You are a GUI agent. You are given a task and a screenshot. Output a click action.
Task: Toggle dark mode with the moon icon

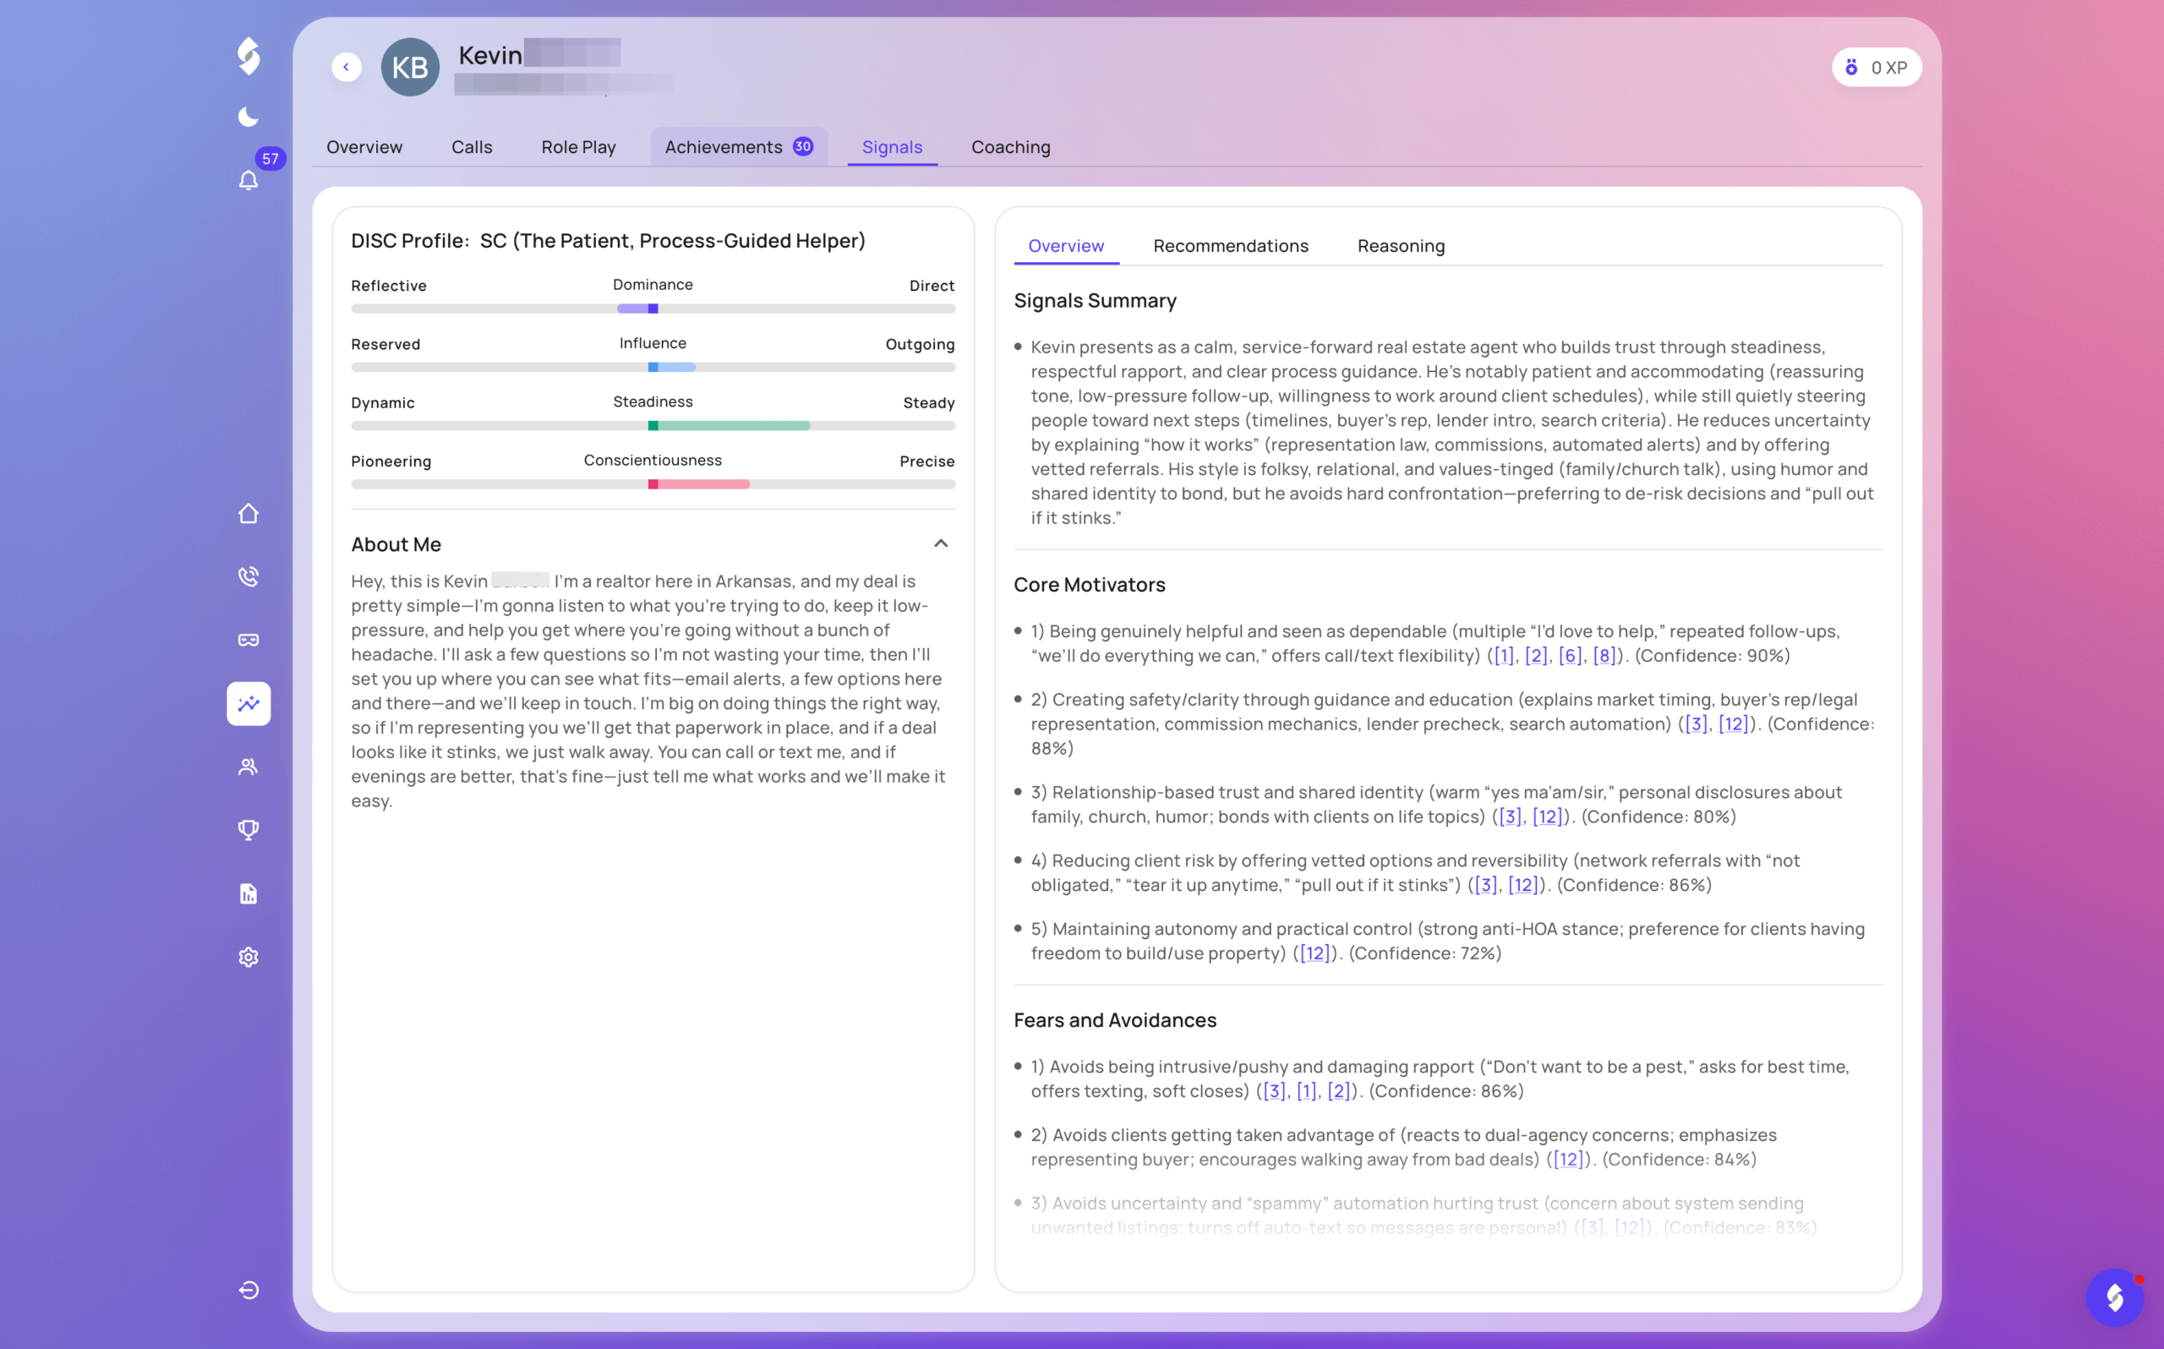pyautogui.click(x=248, y=116)
